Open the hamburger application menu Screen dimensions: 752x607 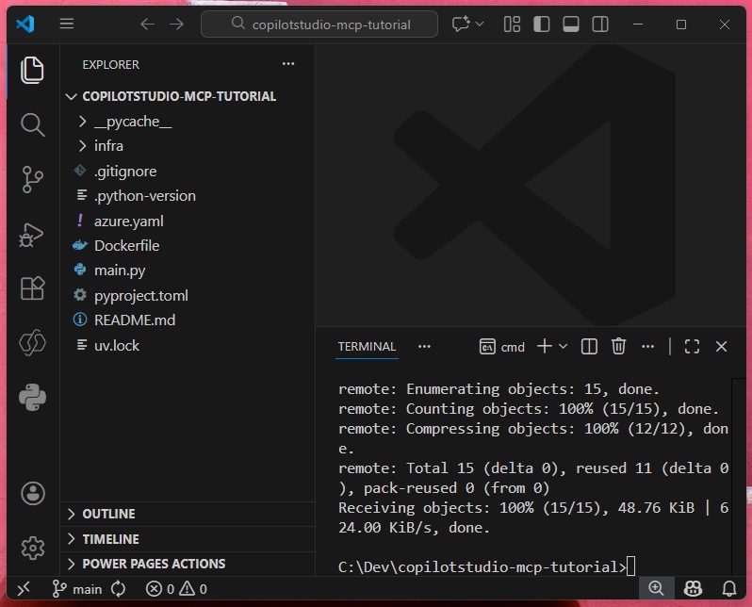[66, 25]
